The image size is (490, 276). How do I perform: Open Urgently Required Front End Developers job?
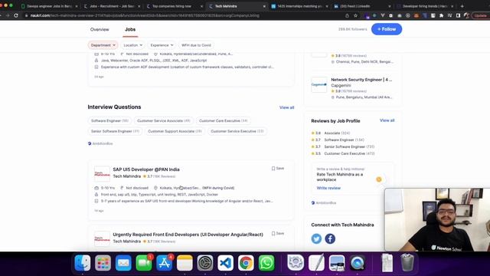[188, 235]
